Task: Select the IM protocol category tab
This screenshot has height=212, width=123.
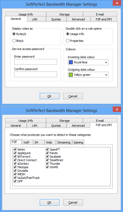Action: 39,142
